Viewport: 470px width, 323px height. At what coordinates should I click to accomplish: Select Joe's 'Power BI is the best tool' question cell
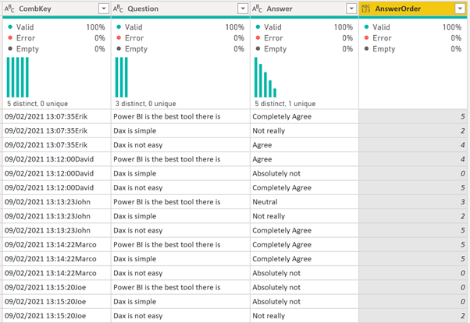click(180, 287)
